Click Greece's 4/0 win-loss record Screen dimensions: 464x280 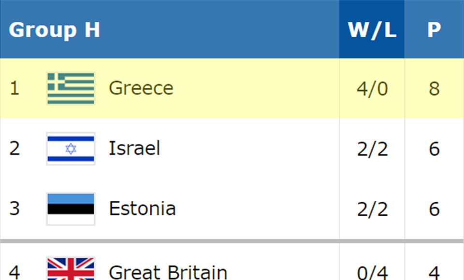(372, 89)
